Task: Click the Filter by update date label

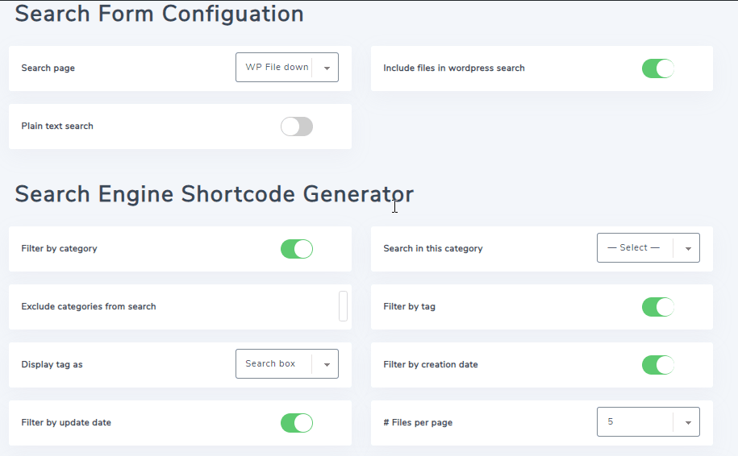Action: 66,423
